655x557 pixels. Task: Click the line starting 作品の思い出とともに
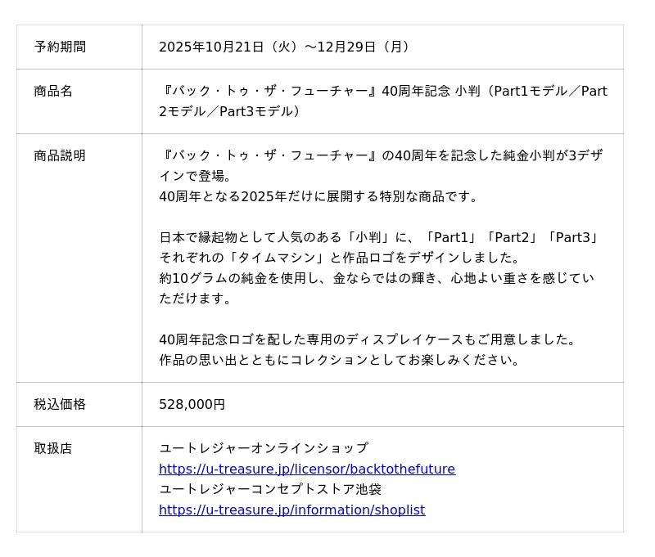click(340, 360)
